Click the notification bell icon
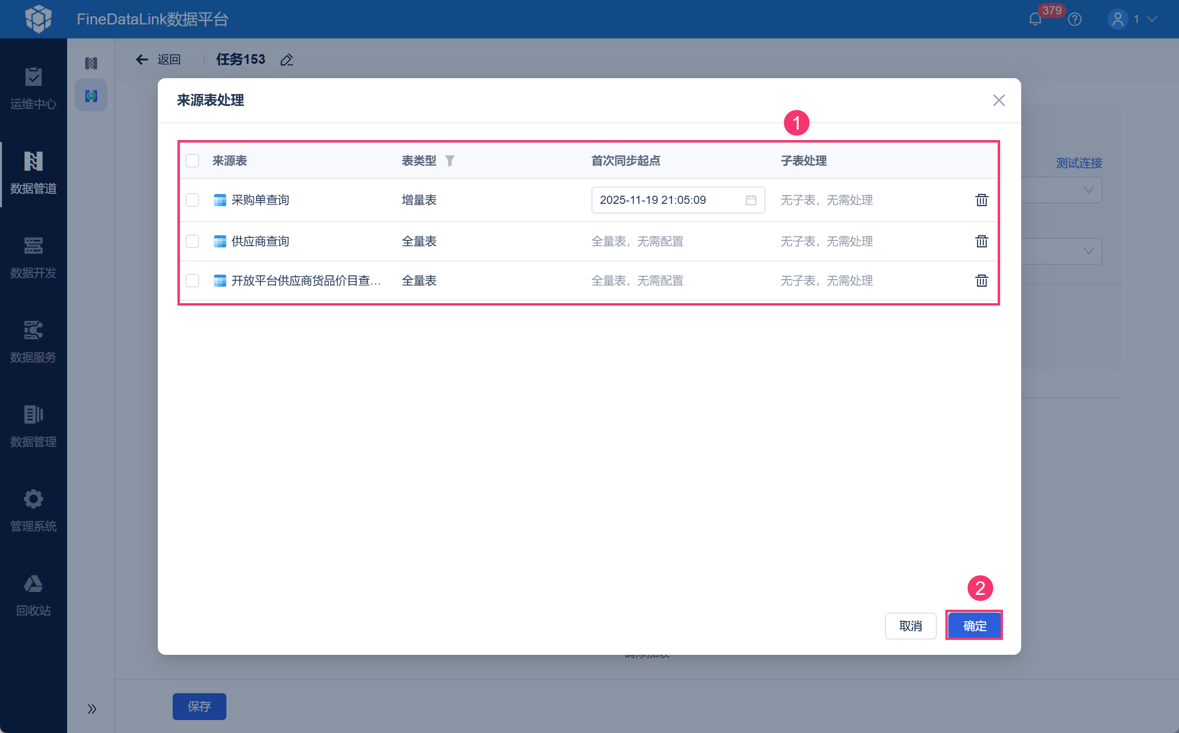Screen dimensions: 1179x733 pyautogui.click(x=1035, y=19)
